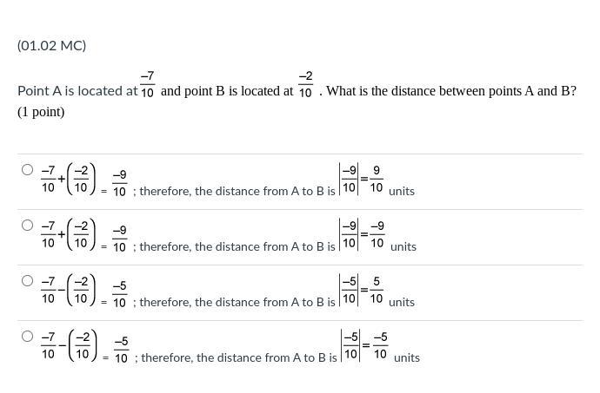The image size is (600, 393).
Task: Click "units" in the second answer
Action: 403,246
